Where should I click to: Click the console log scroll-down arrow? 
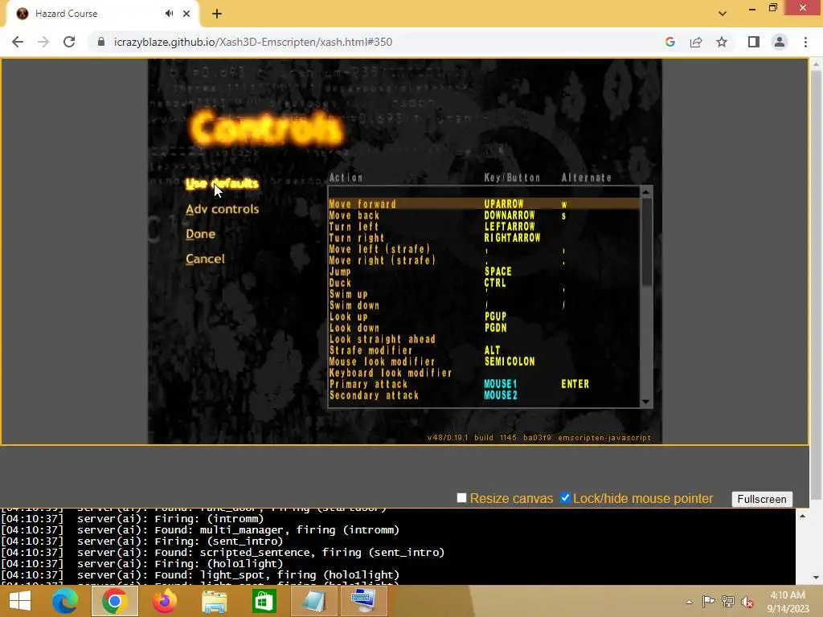[802, 578]
